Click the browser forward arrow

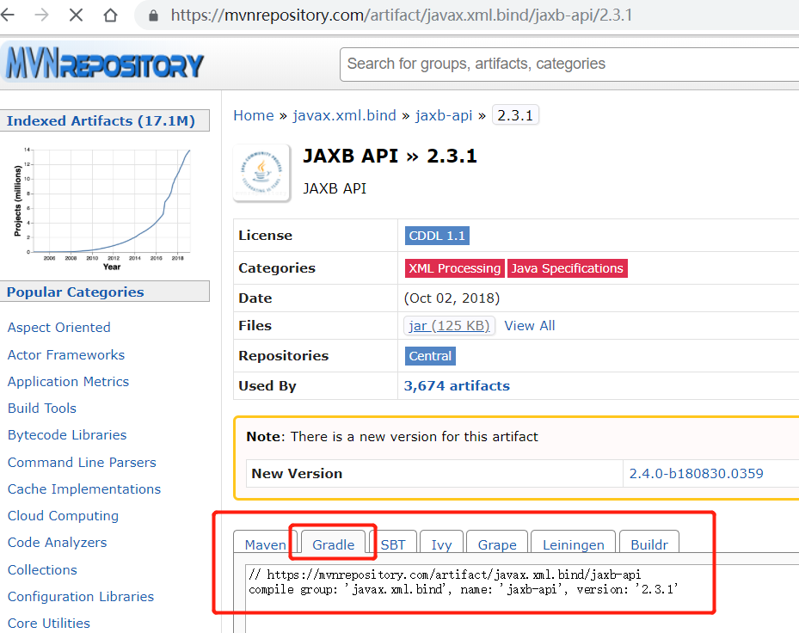(42, 15)
